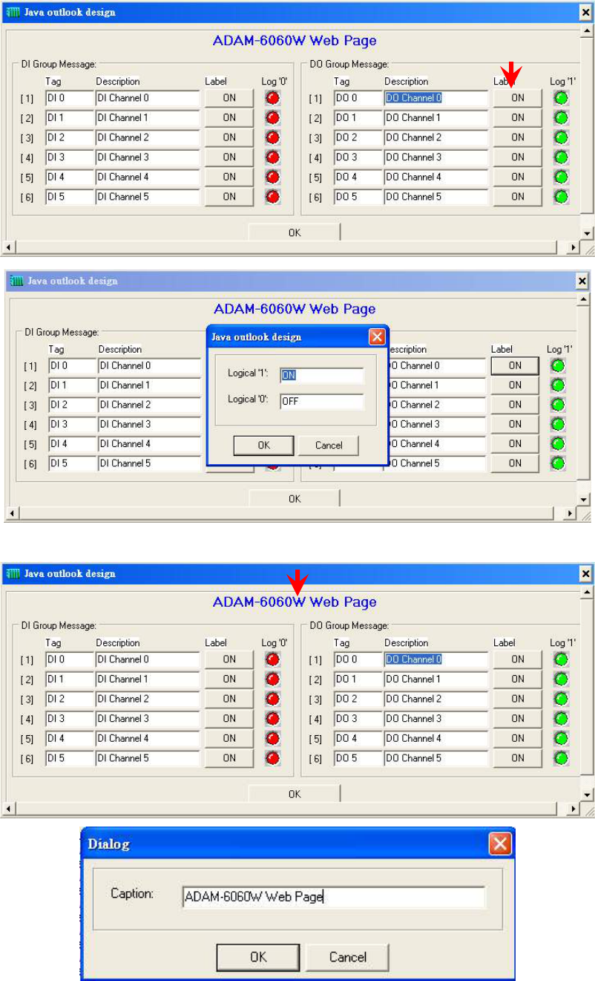Click DO Channel 0 description in top window
The image size is (595, 981).
point(436,97)
